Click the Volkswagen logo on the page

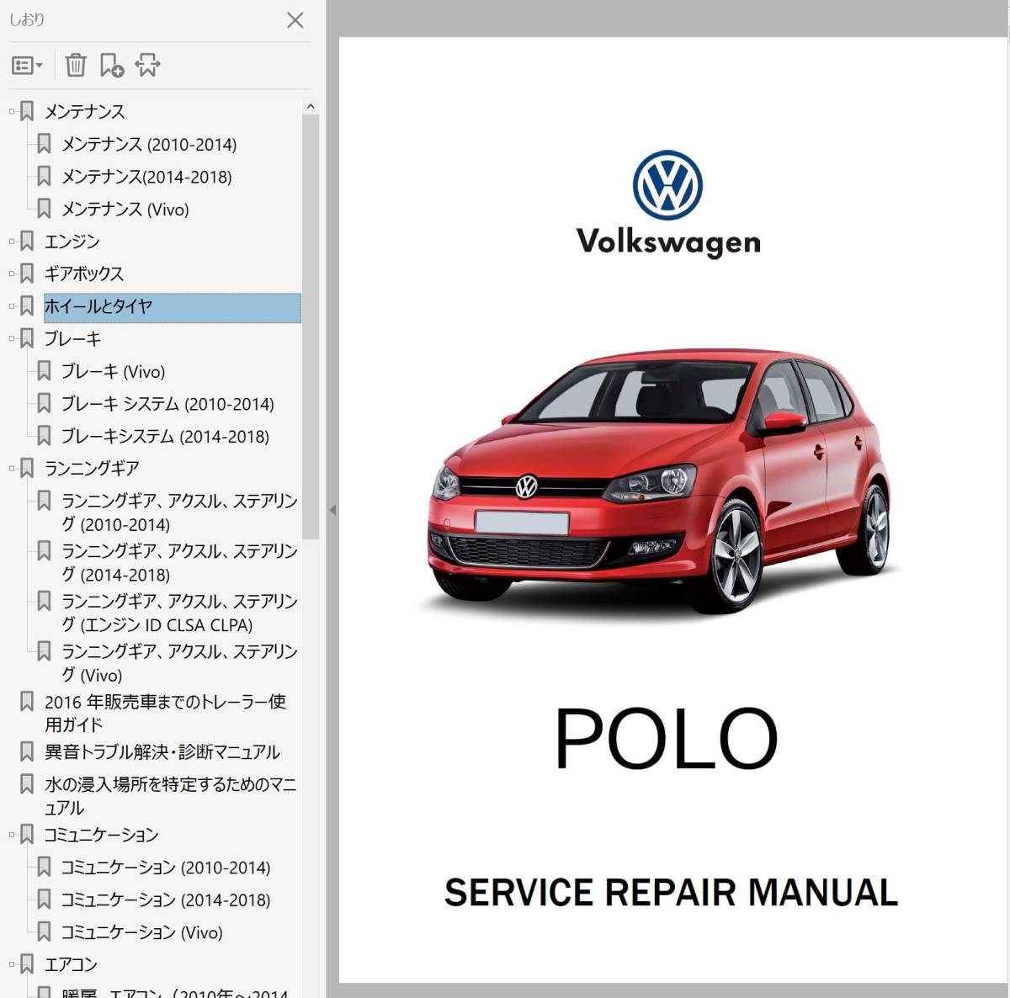tap(668, 203)
